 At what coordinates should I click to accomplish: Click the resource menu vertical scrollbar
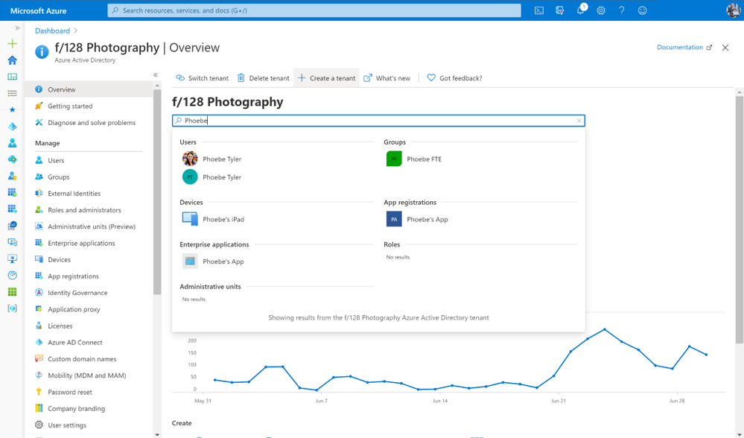click(157, 191)
